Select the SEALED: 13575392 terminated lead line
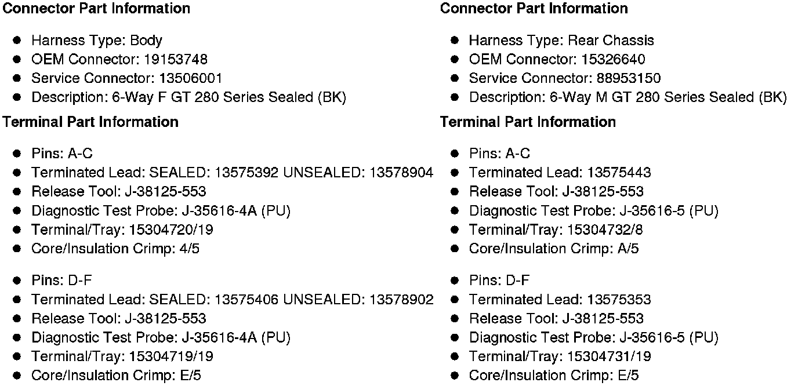Viewport: 798px width, 386px height. click(232, 173)
